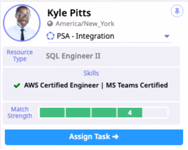This screenshot has width=188, height=150.
Task: Click the Resource Type label
Action: coord(20,56)
